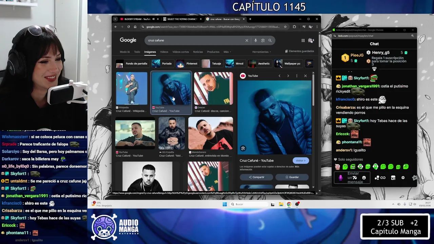
Task: Open Chrome's home page button
Action: (135, 27)
